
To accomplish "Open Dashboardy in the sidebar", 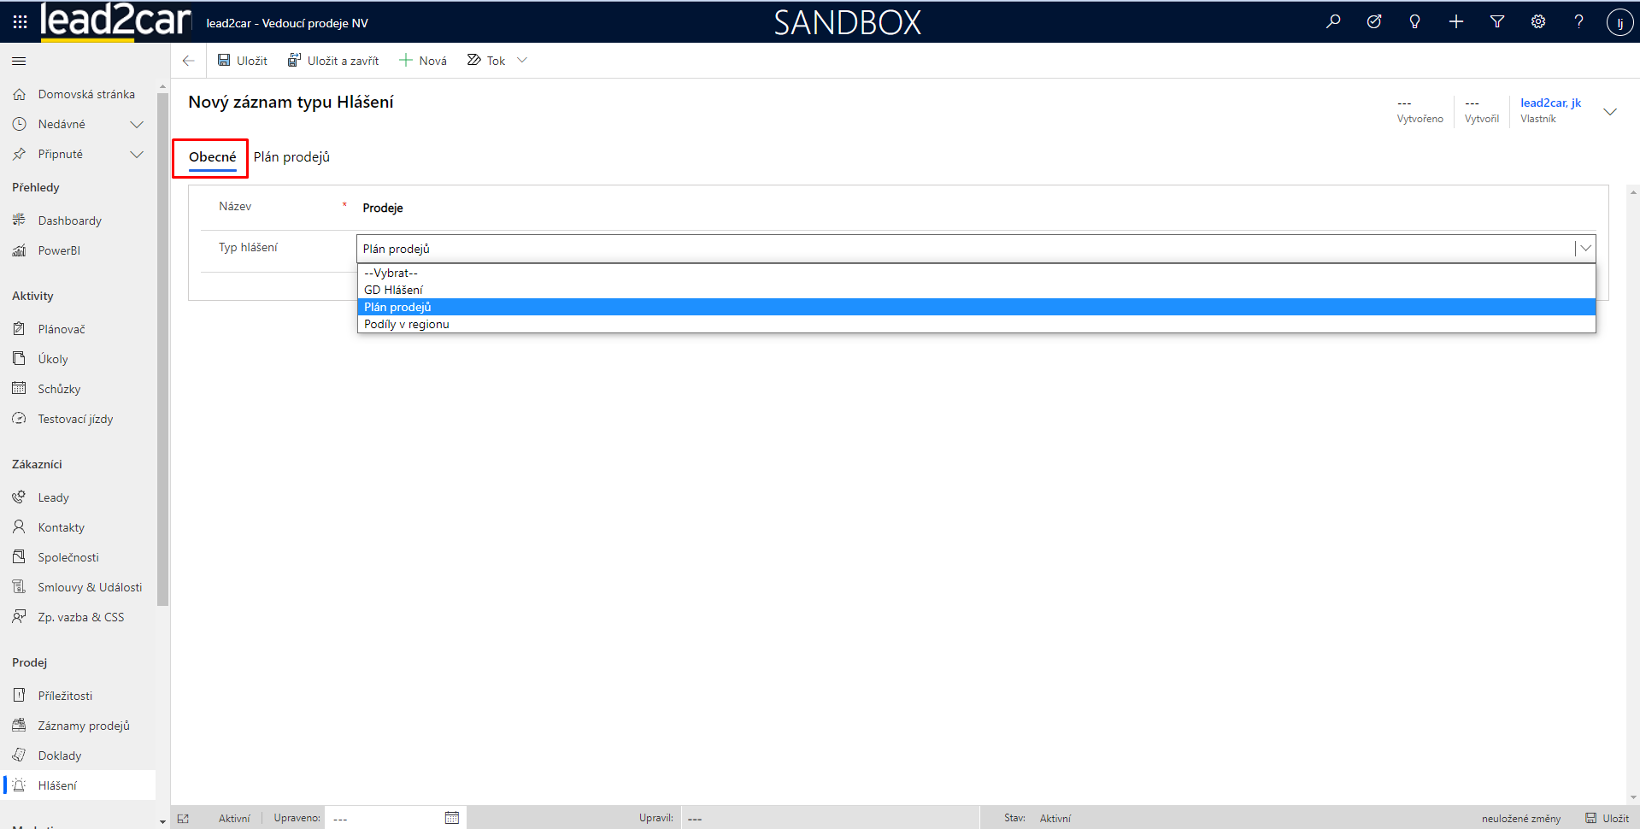I will coord(69,220).
